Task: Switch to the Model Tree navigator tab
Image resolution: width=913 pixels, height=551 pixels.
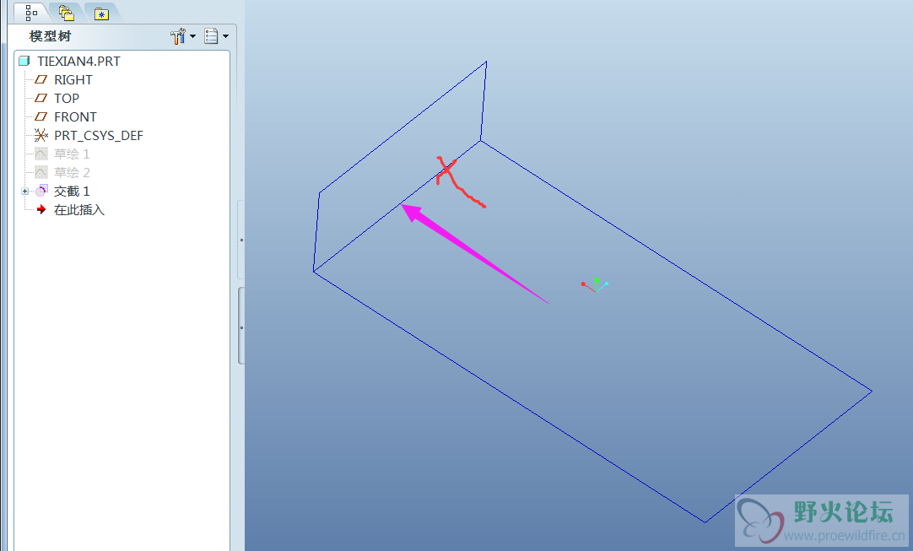Action: [30, 12]
